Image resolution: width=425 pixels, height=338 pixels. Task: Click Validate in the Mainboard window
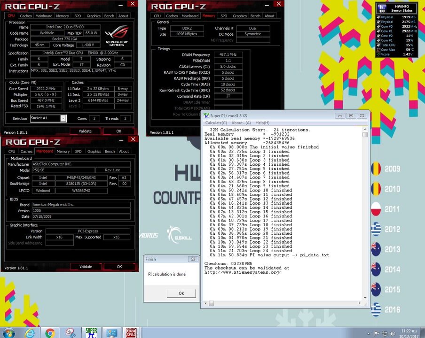point(86,267)
